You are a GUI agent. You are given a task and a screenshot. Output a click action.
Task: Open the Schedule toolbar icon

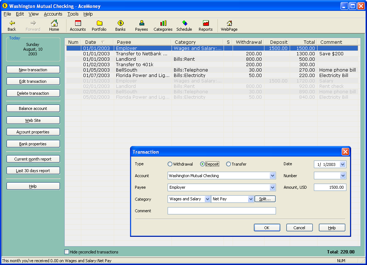[x=184, y=26]
